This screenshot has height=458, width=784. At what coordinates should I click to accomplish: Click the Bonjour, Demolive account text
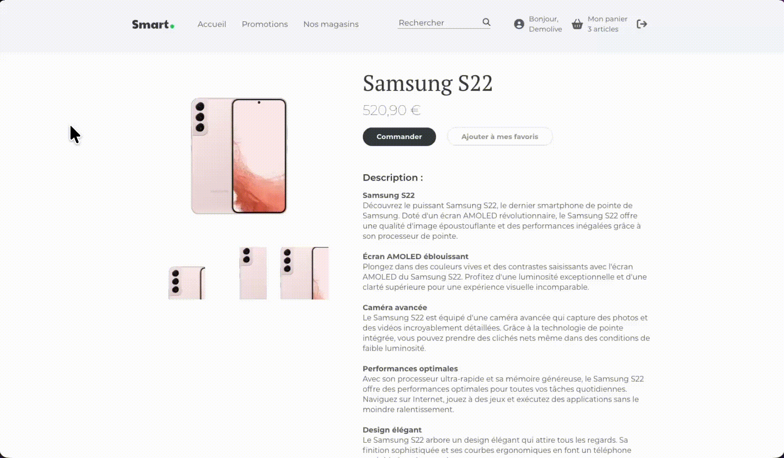pos(545,24)
